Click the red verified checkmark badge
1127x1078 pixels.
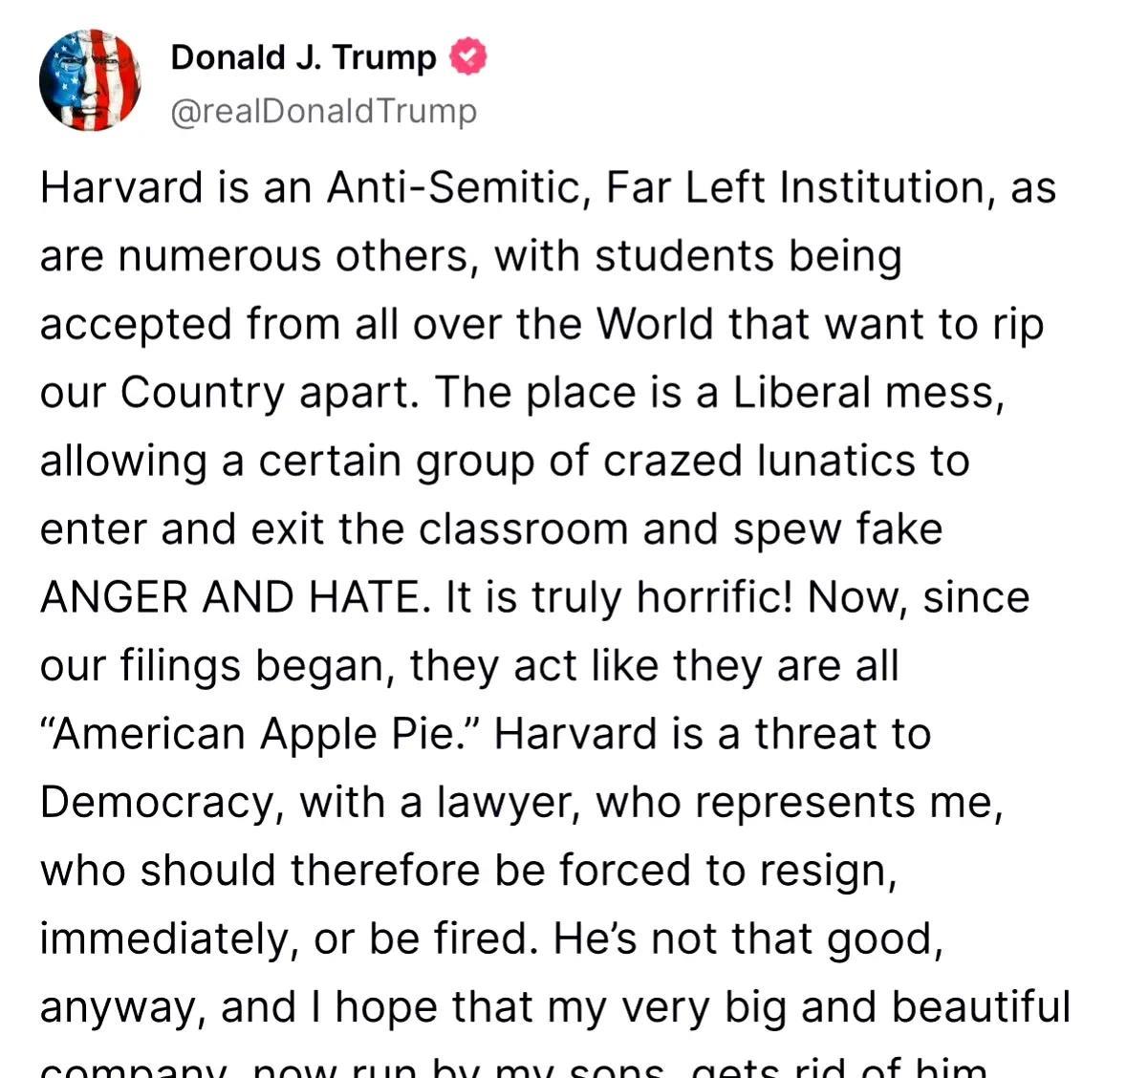[467, 56]
